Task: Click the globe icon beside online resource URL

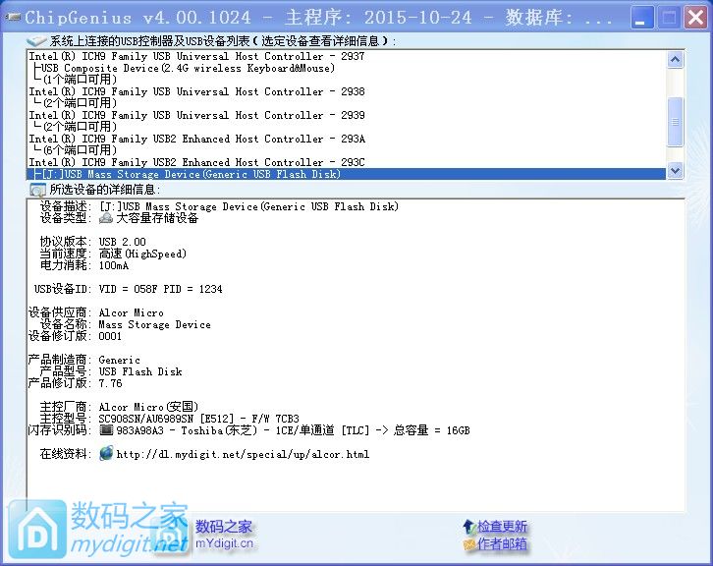Action: pos(106,453)
